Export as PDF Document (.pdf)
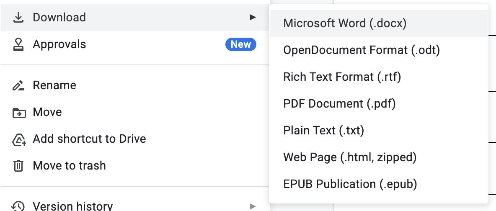Viewport: 496px width, 211px height. [x=339, y=104]
